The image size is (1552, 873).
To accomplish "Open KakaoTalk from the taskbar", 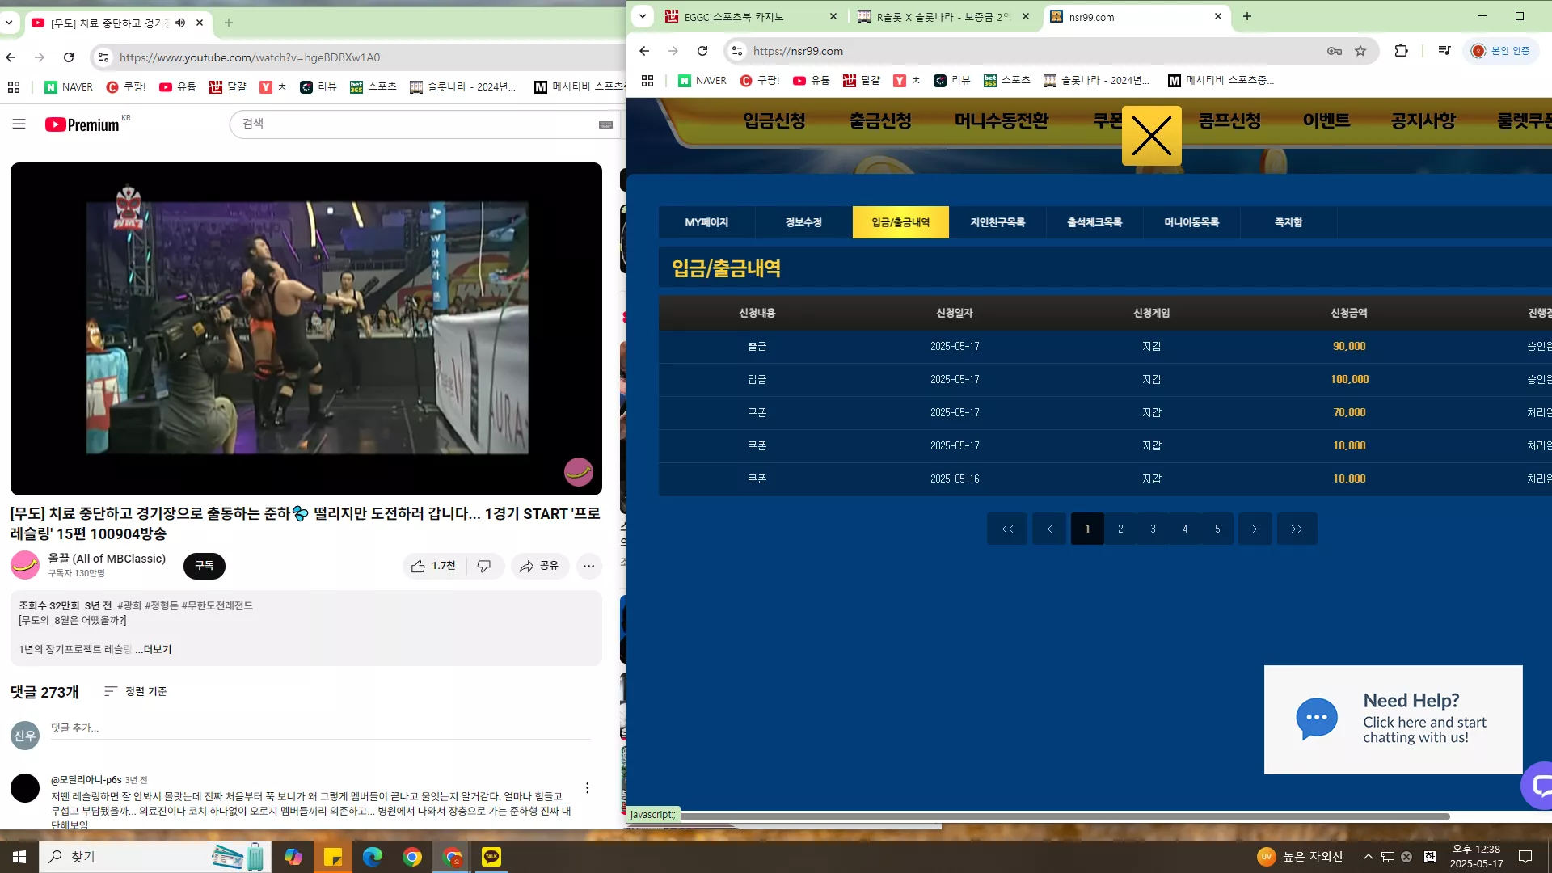I will pyautogui.click(x=491, y=857).
